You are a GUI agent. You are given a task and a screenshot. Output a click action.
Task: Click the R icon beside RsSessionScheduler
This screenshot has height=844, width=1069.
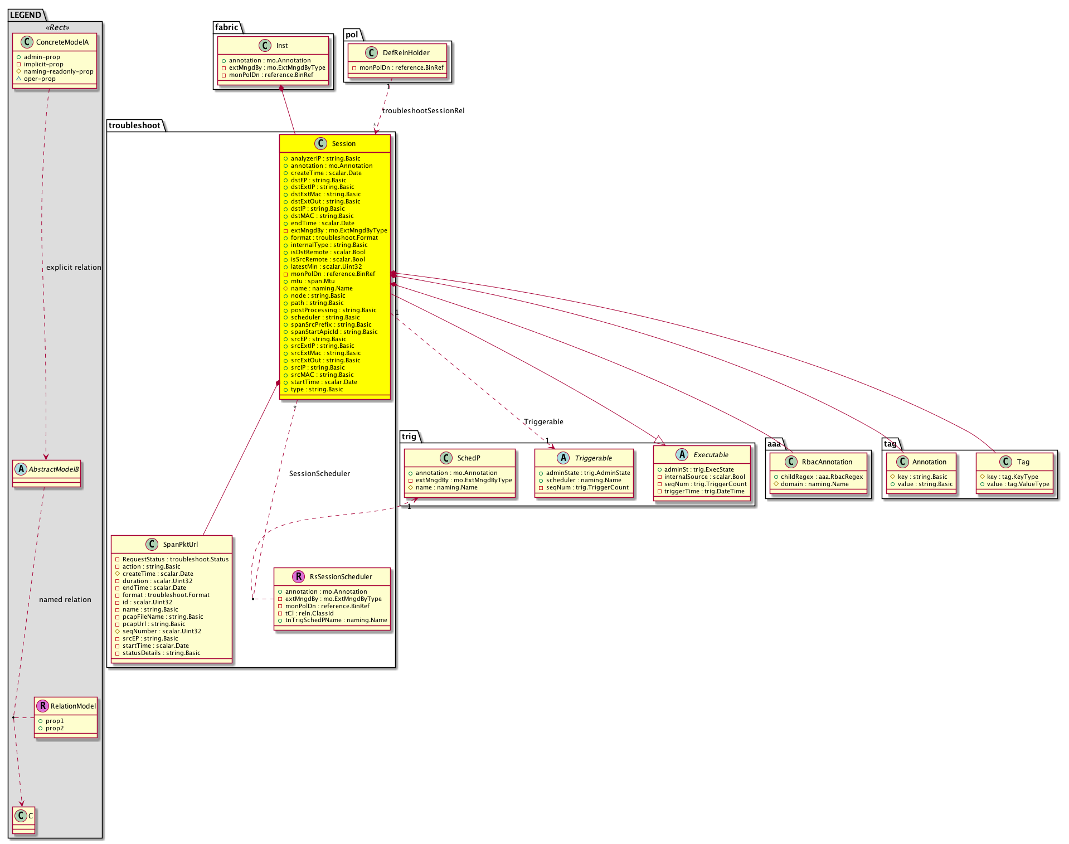pyautogui.click(x=298, y=576)
